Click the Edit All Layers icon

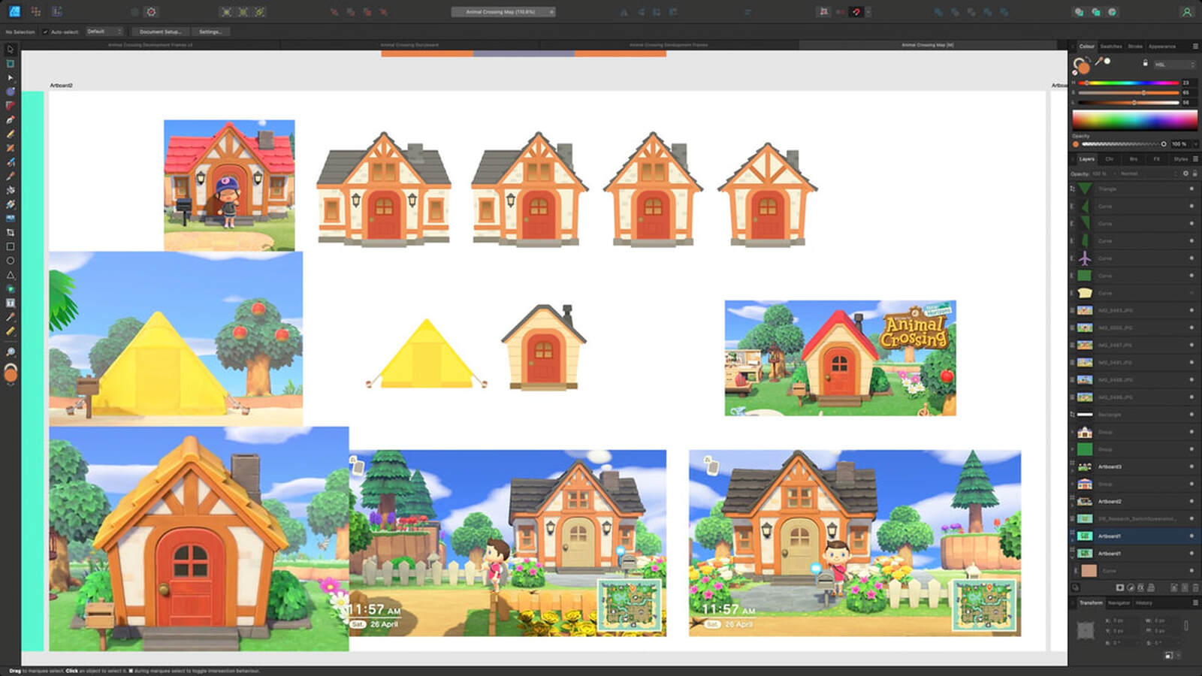pyautogui.click(x=1075, y=587)
